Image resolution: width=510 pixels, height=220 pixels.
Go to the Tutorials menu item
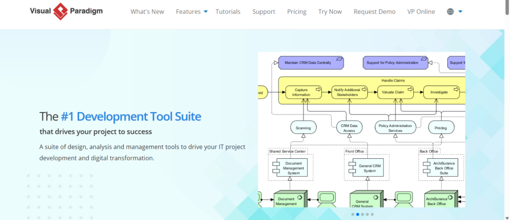228,11
